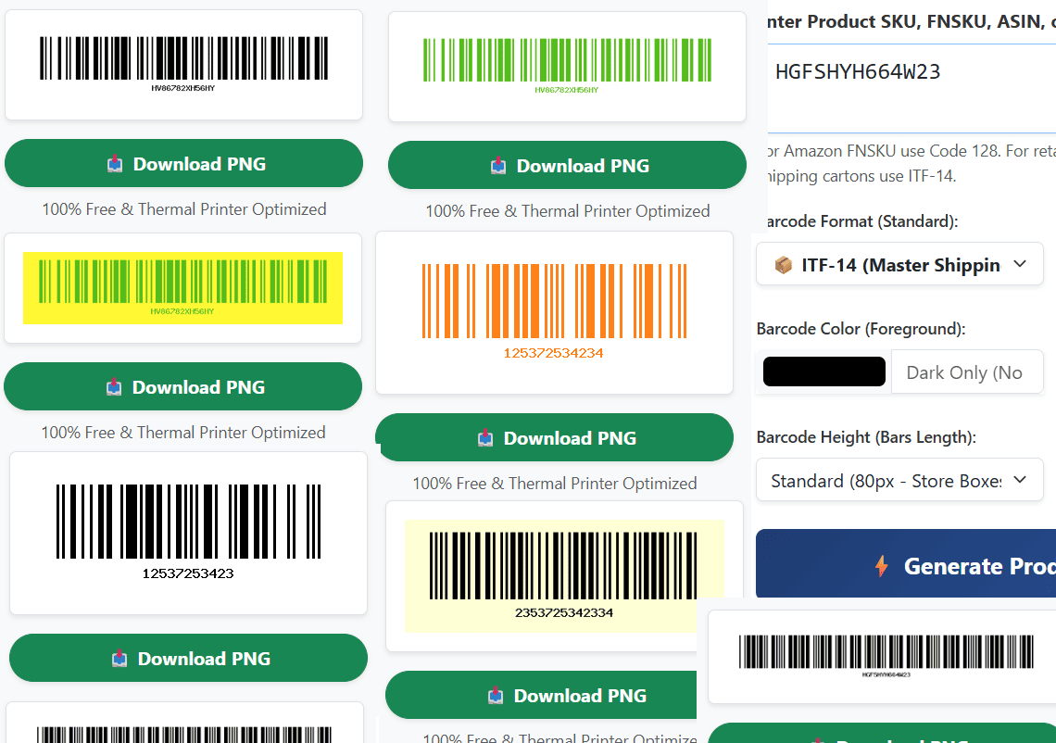
Task: Click 'Thermal Printer Optimized' text below orange barcode's button
Action: [x=603, y=484]
